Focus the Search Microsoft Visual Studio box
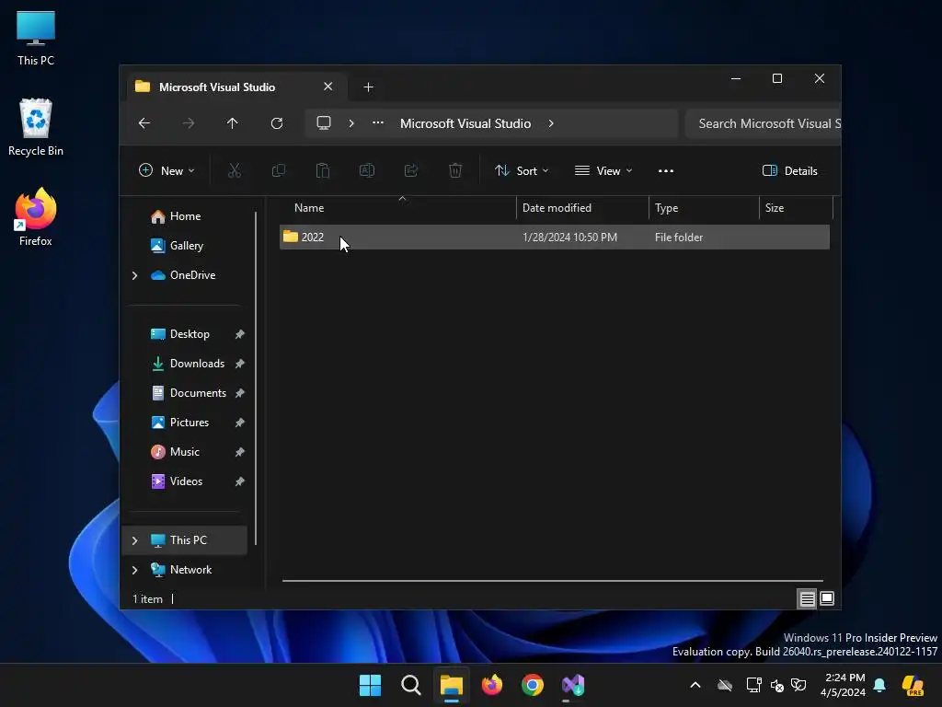 click(x=763, y=123)
